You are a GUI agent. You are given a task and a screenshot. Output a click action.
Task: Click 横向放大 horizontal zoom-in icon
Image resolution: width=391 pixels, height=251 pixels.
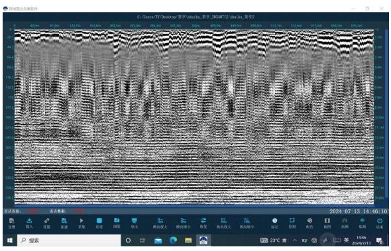(x=160, y=223)
